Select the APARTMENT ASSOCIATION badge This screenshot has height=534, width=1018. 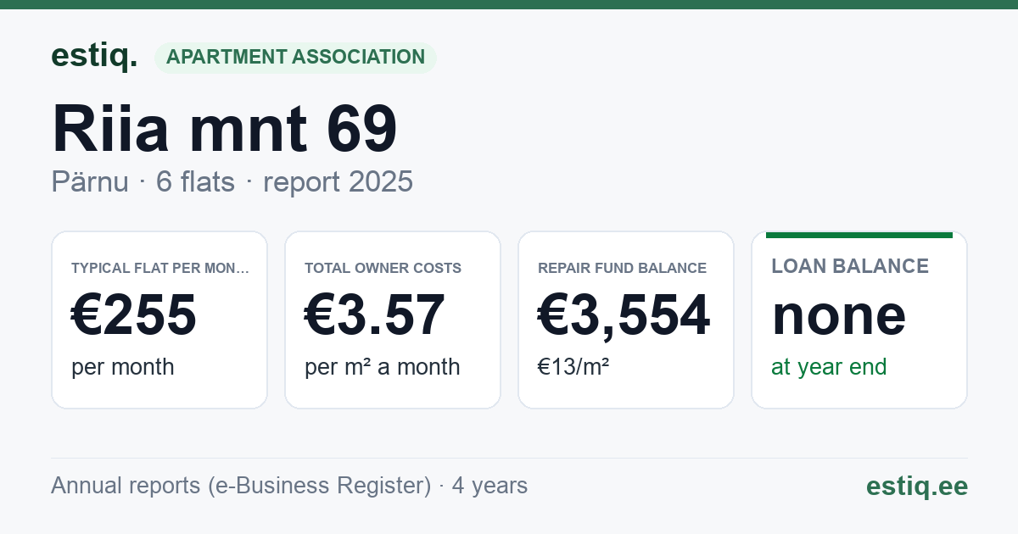295,58
